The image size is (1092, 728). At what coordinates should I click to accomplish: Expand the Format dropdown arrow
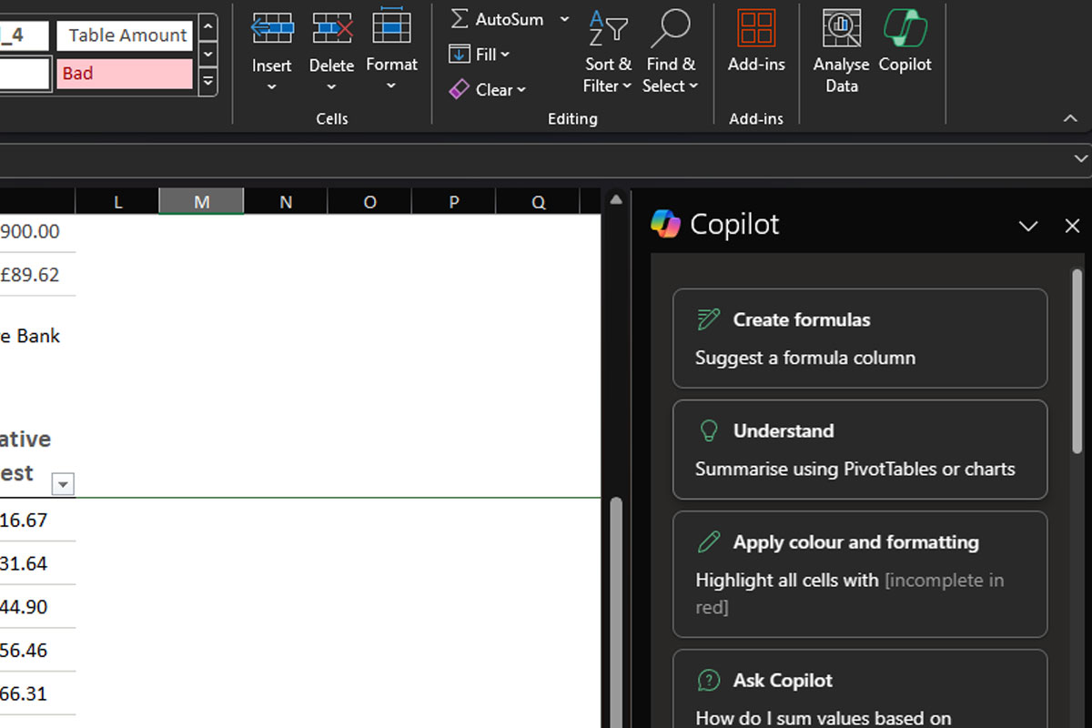click(391, 86)
